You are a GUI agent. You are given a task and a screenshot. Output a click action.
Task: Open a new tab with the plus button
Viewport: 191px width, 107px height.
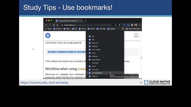[x=86, y=21]
